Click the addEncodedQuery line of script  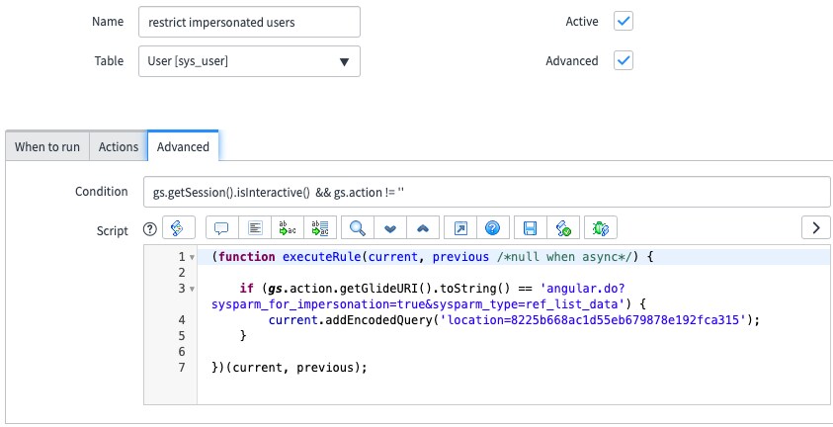click(x=514, y=320)
